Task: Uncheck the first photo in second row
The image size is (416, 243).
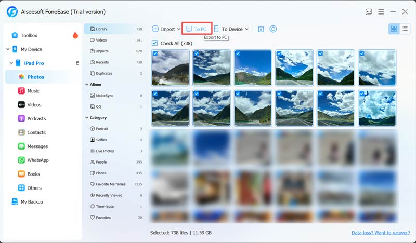Action: coord(155,93)
